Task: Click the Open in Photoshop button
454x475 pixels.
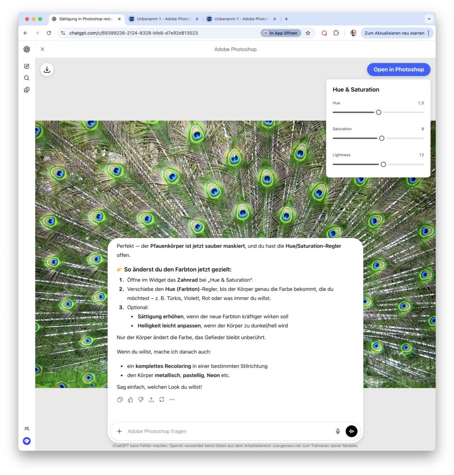Action: [x=398, y=70]
